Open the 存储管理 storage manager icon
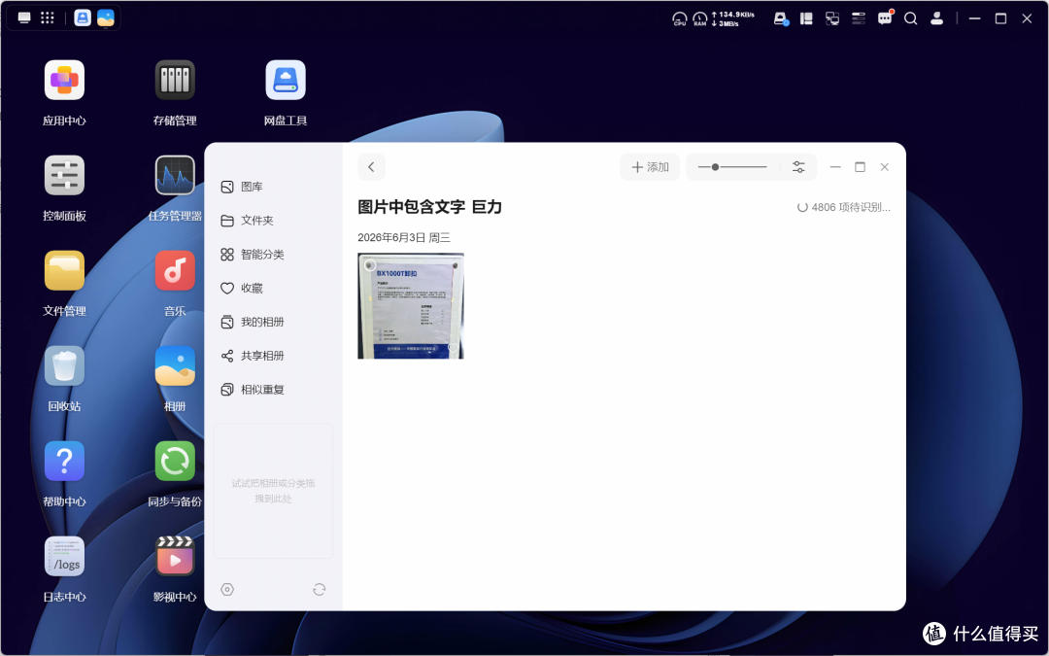The width and height of the screenshot is (1049, 656). (175, 81)
